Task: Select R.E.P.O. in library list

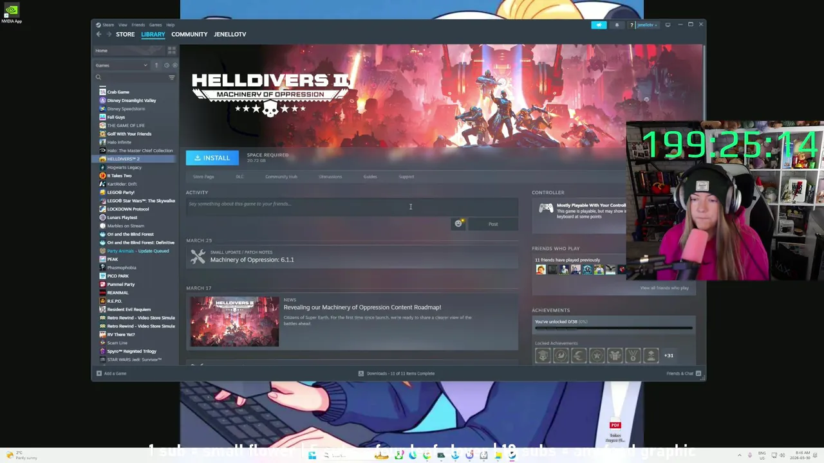Action: coord(115,301)
